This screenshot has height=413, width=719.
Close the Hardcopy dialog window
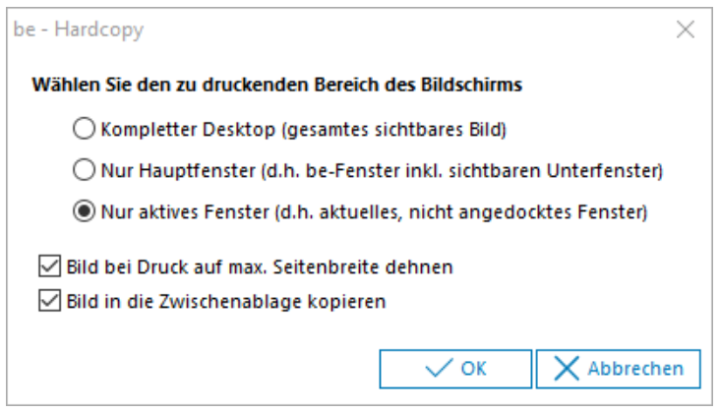[x=686, y=29]
